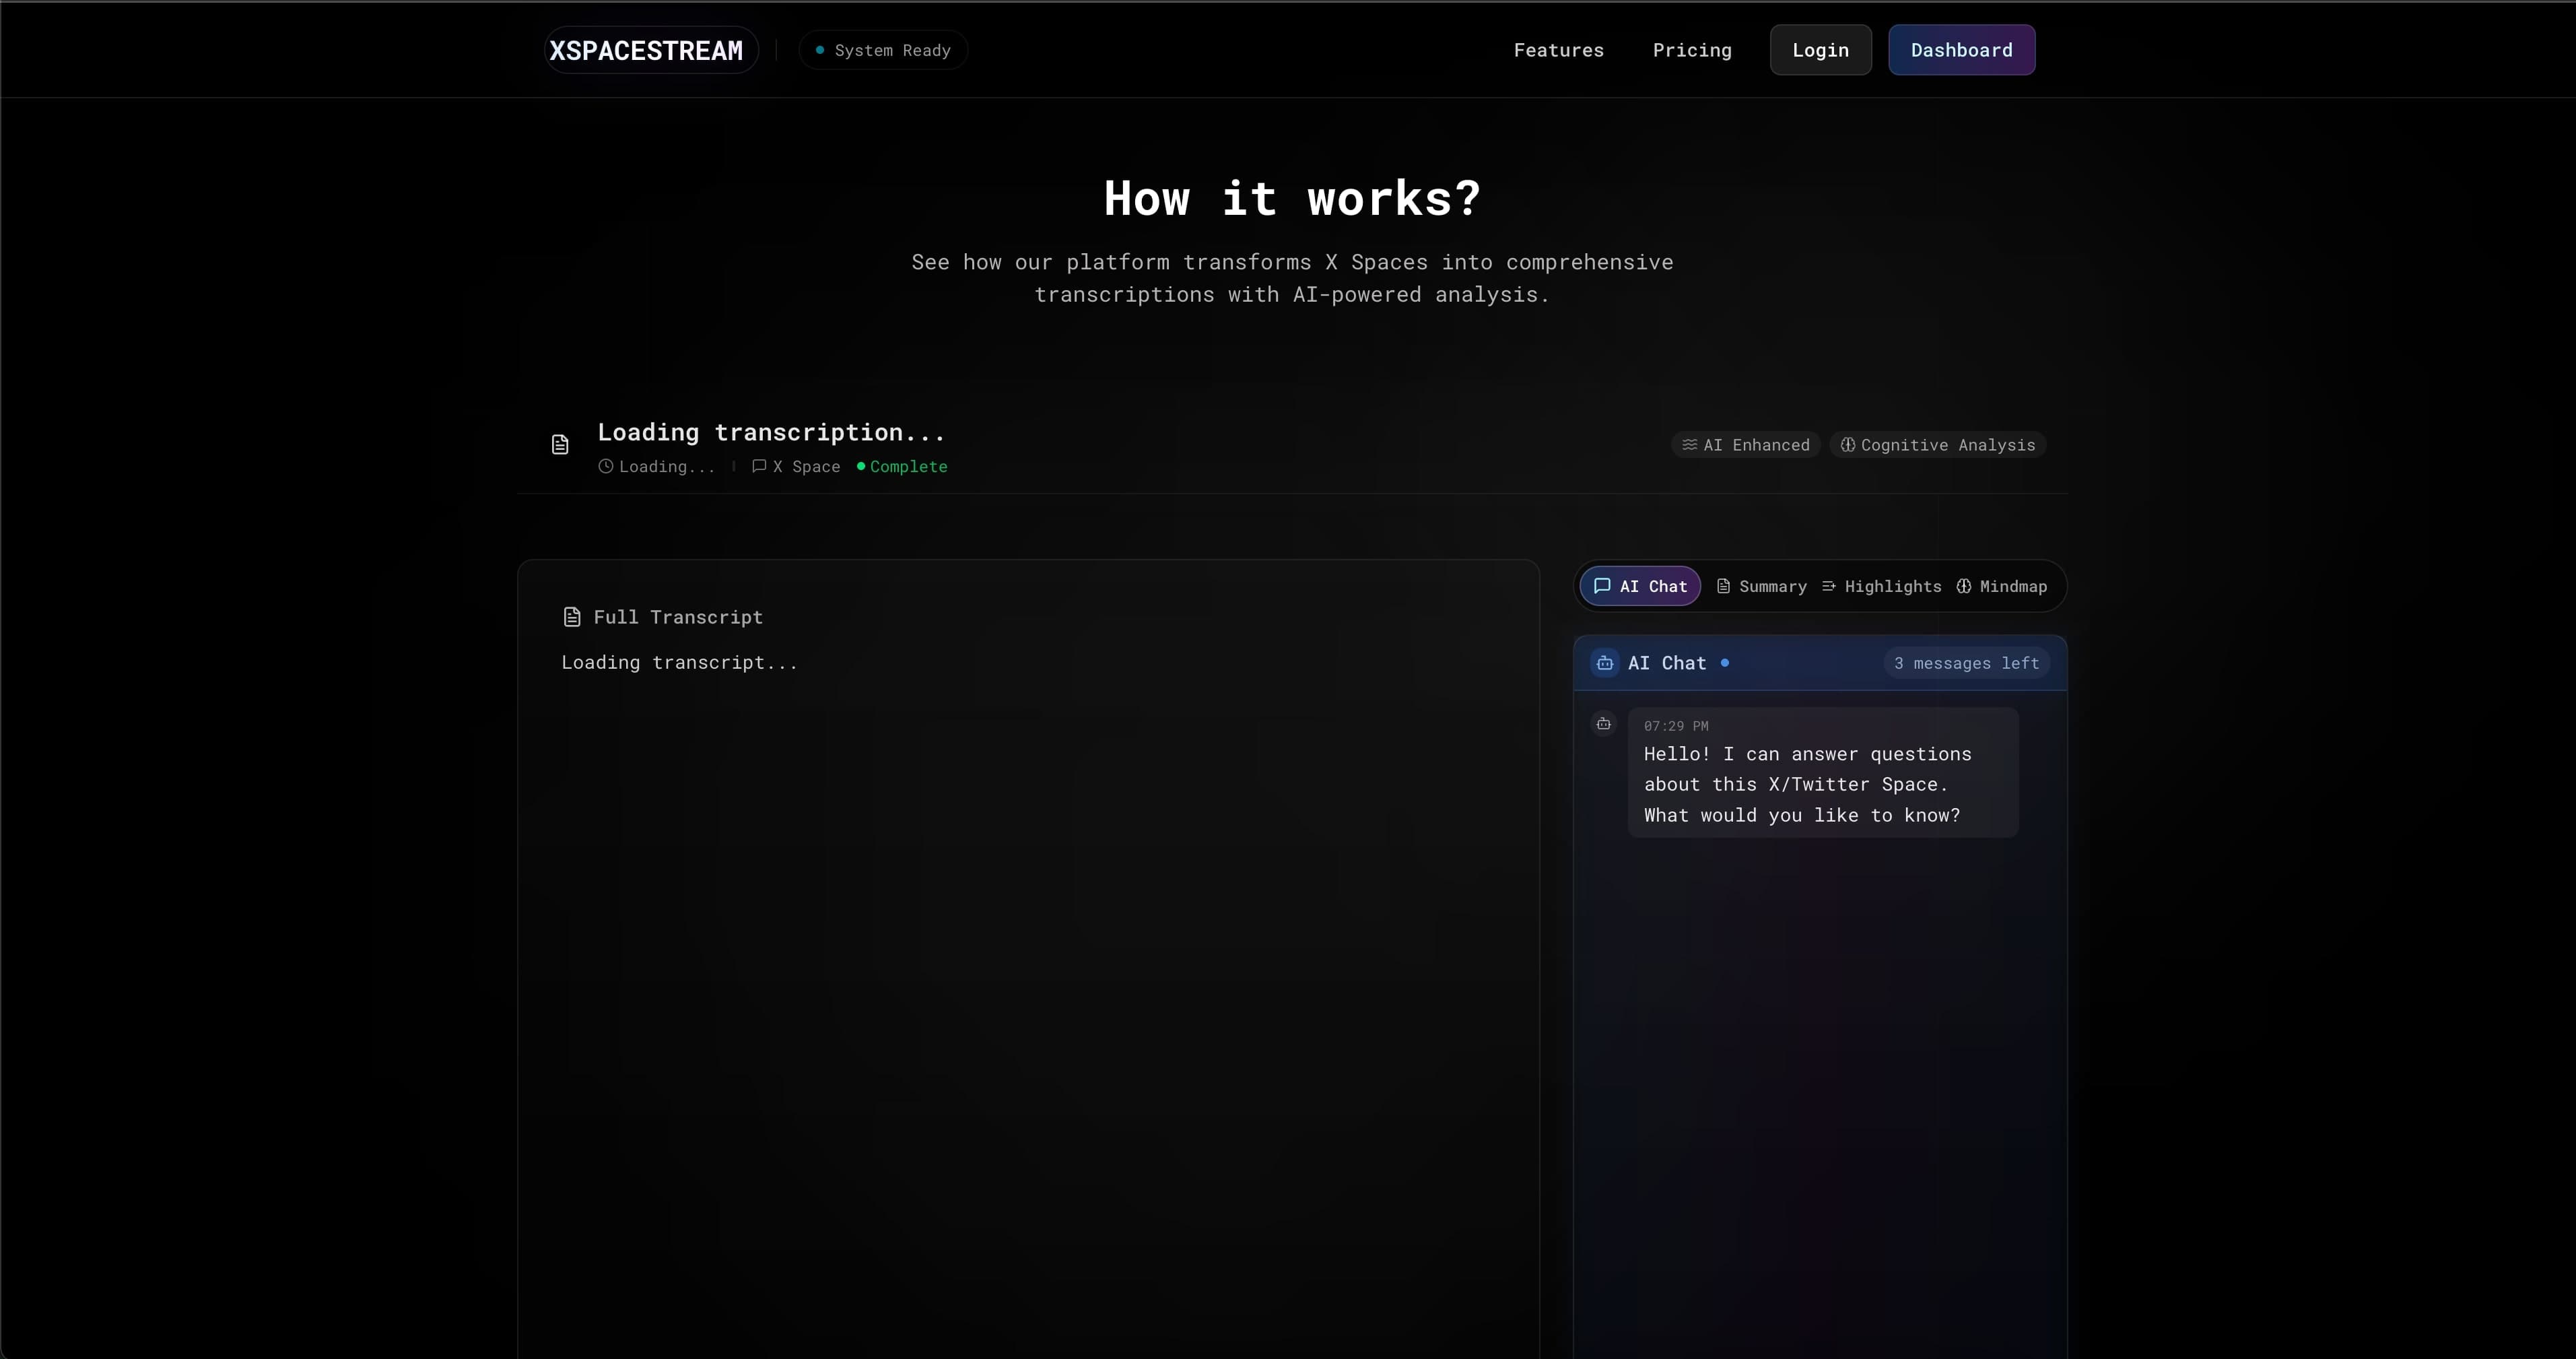Select the document icon beside Loading transcription title
Image resolution: width=2576 pixels, height=1359 pixels.
560,444
